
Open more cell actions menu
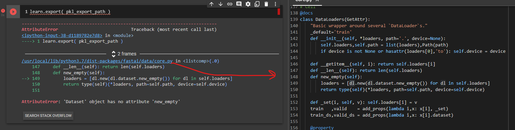click(275, 4)
